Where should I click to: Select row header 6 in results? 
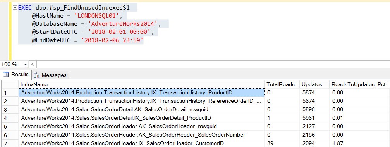tap(10, 135)
